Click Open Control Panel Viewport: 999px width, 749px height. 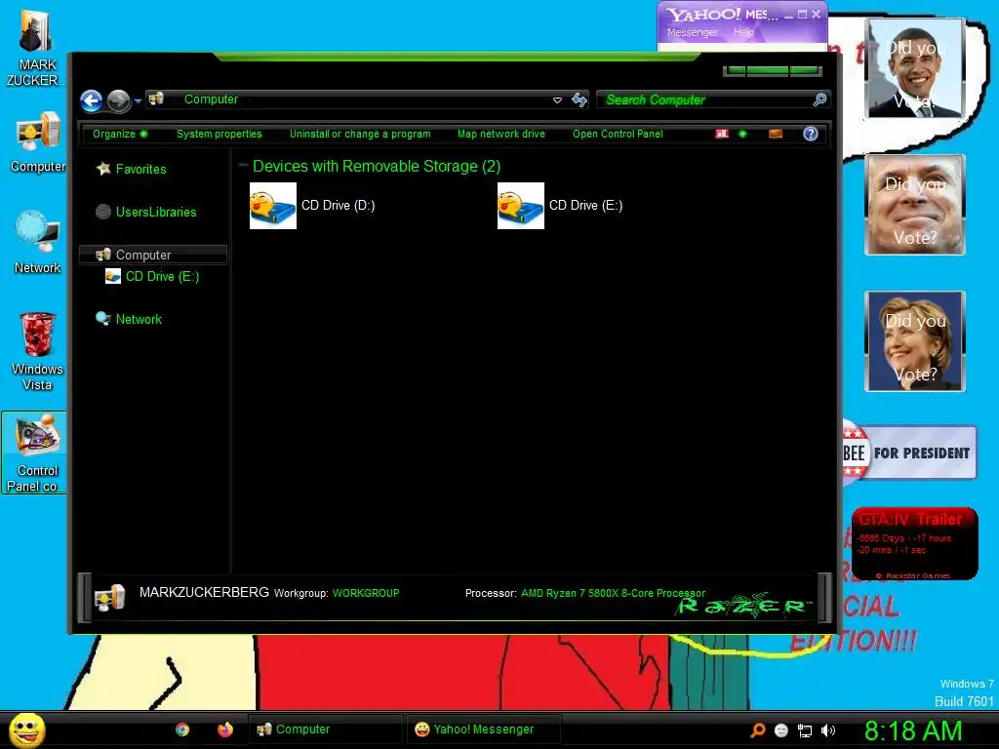tap(618, 134)
